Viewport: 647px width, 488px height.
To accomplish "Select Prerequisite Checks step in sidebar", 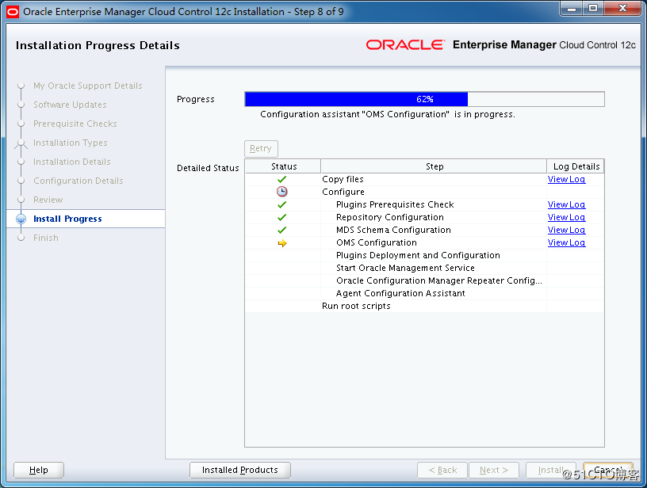I will pyautogui.click(x=75, y=124).
